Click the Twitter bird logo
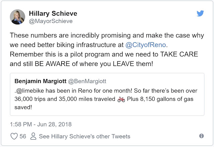The height and width of the screenshot is (147, 214). pos(200,13)
